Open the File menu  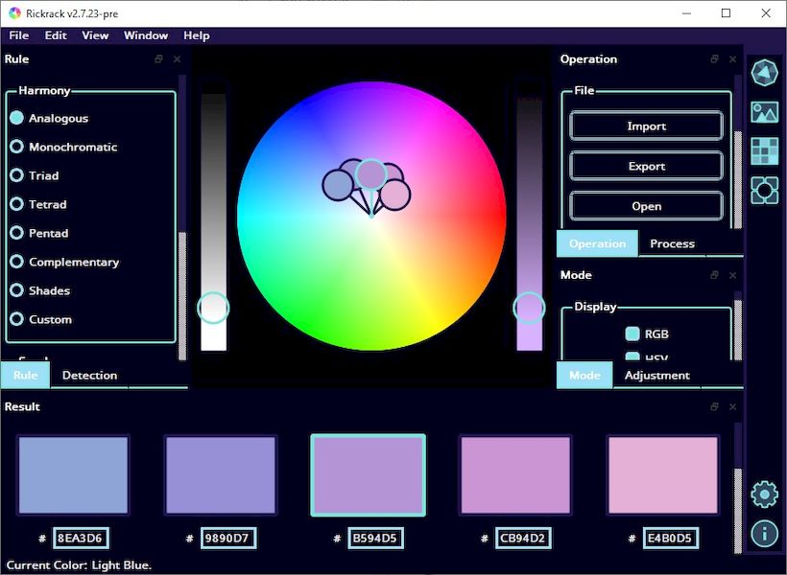point(18,35)
